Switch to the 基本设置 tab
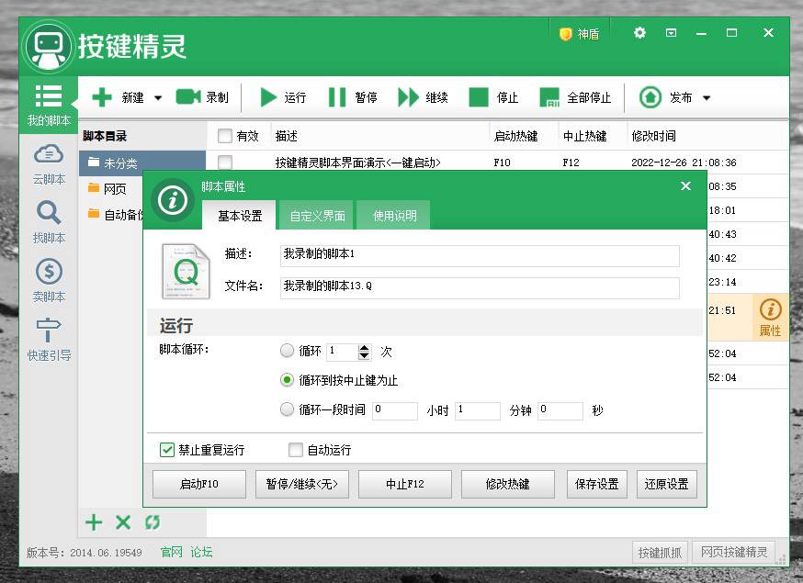This screenshot has width=803, height=583. [x=240, y=216]
